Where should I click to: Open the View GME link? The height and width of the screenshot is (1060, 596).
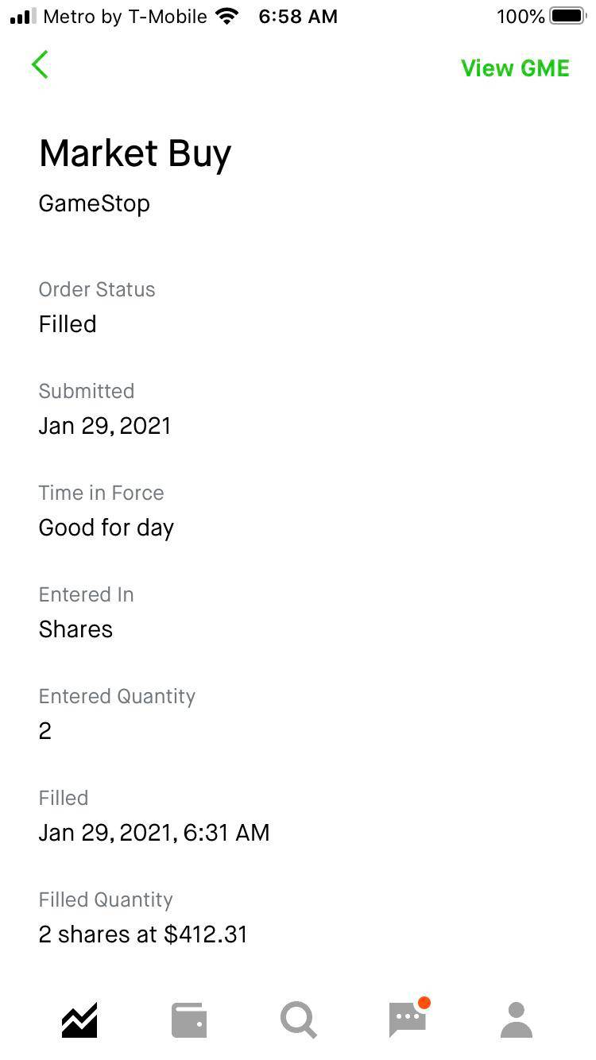515,68
